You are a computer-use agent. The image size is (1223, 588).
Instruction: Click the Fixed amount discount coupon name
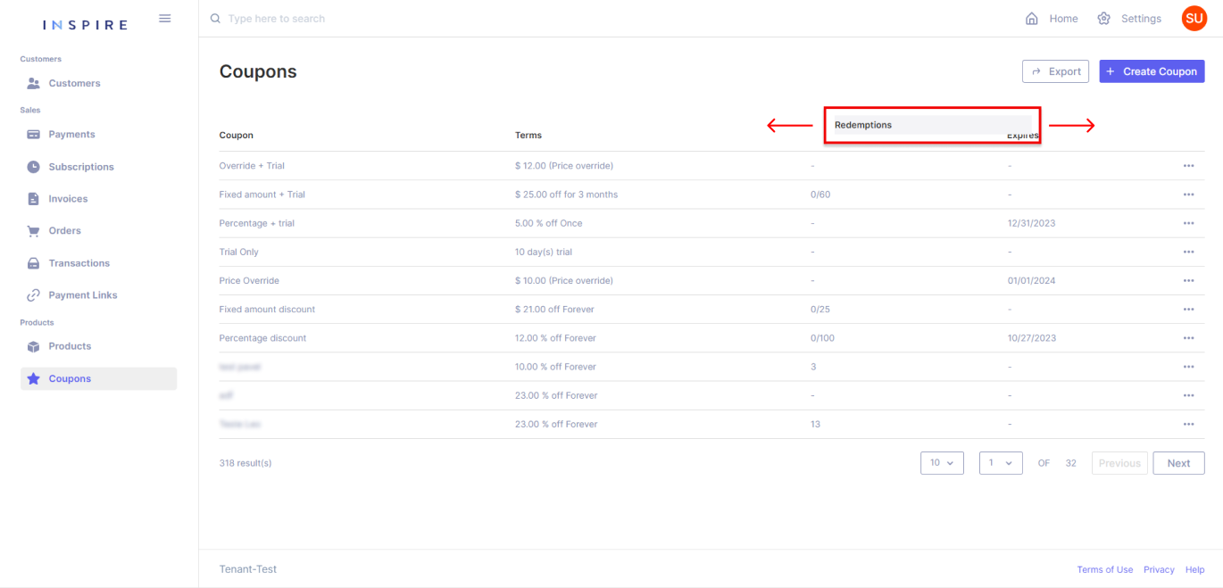click(267, 310)
